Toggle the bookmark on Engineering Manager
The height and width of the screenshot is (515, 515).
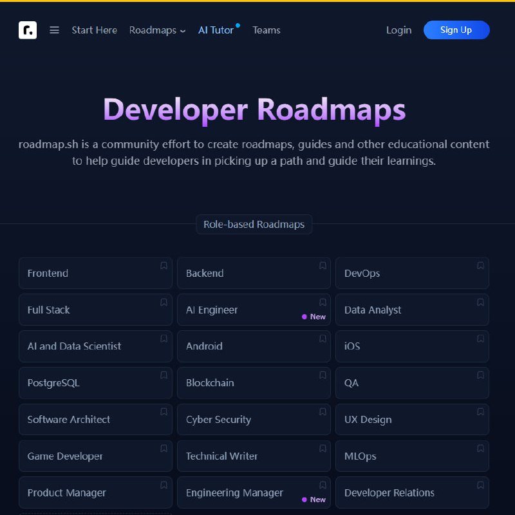(322, 485)
